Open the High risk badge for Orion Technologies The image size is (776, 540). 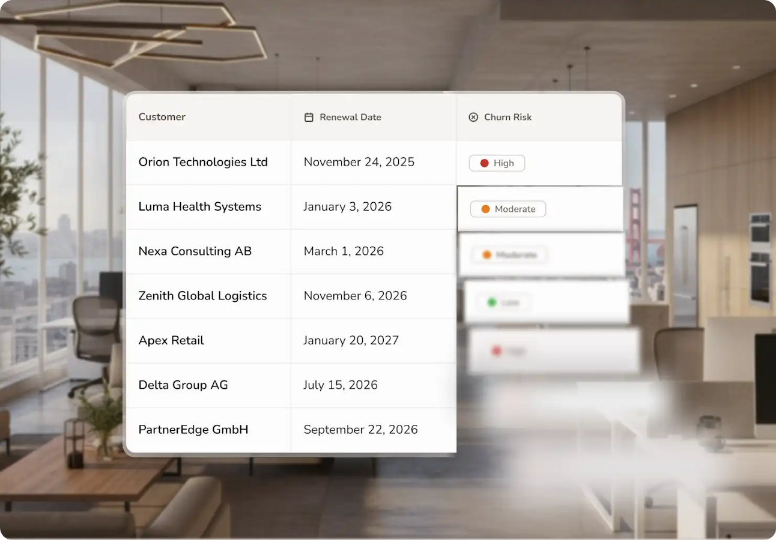pyautogui.click(x=497, y=163)
